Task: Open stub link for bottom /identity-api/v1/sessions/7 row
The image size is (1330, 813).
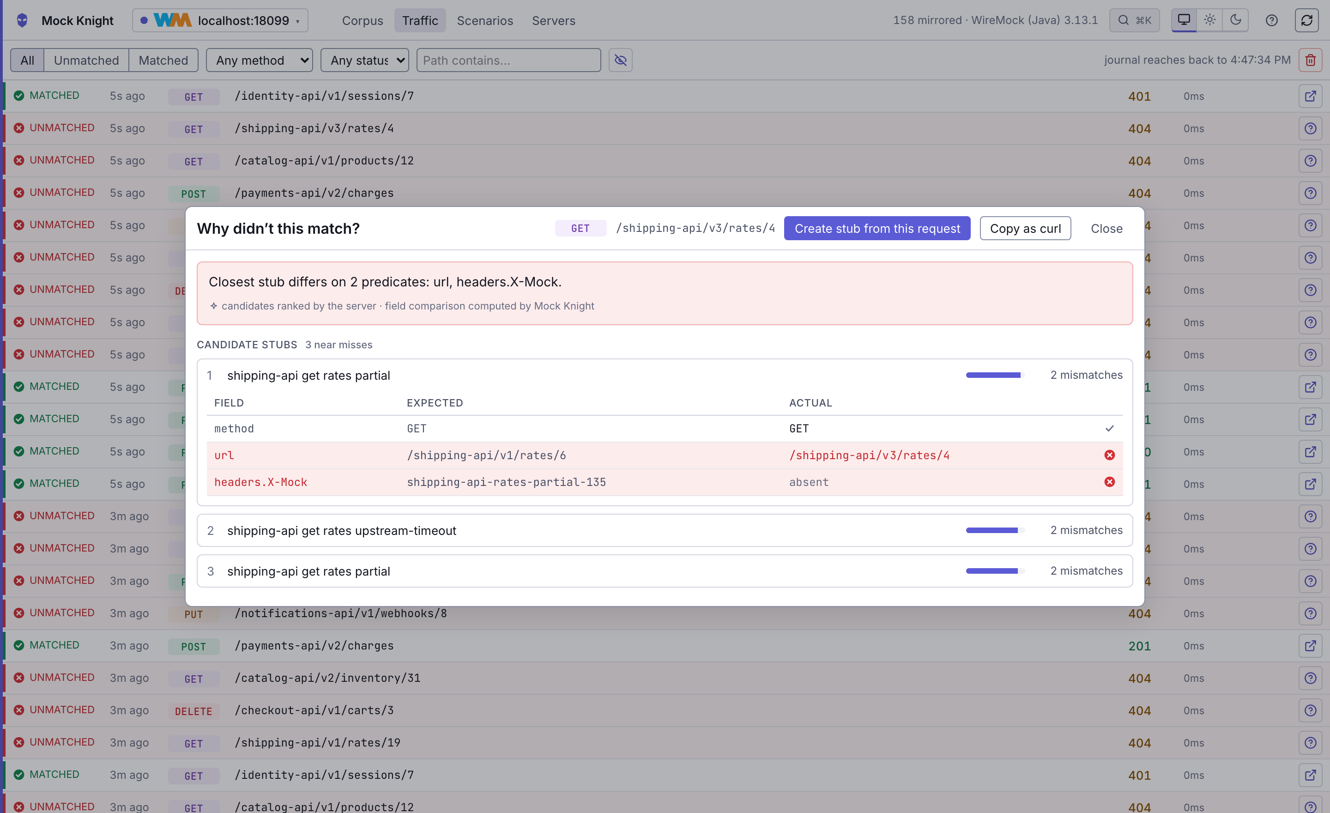Action: 1310,775
